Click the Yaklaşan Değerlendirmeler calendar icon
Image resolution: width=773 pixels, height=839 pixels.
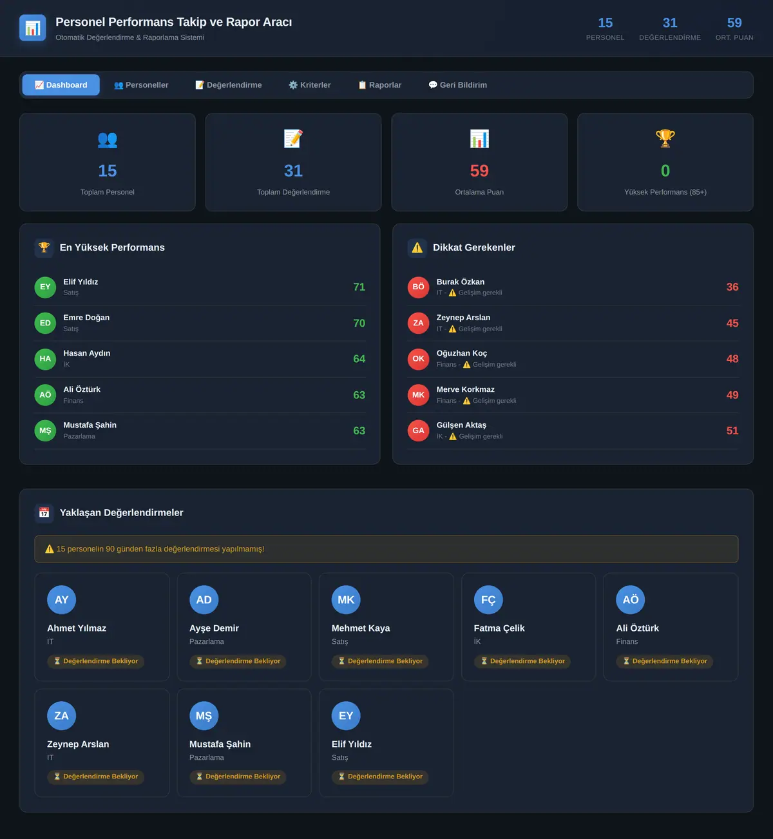tap(44, 513)
